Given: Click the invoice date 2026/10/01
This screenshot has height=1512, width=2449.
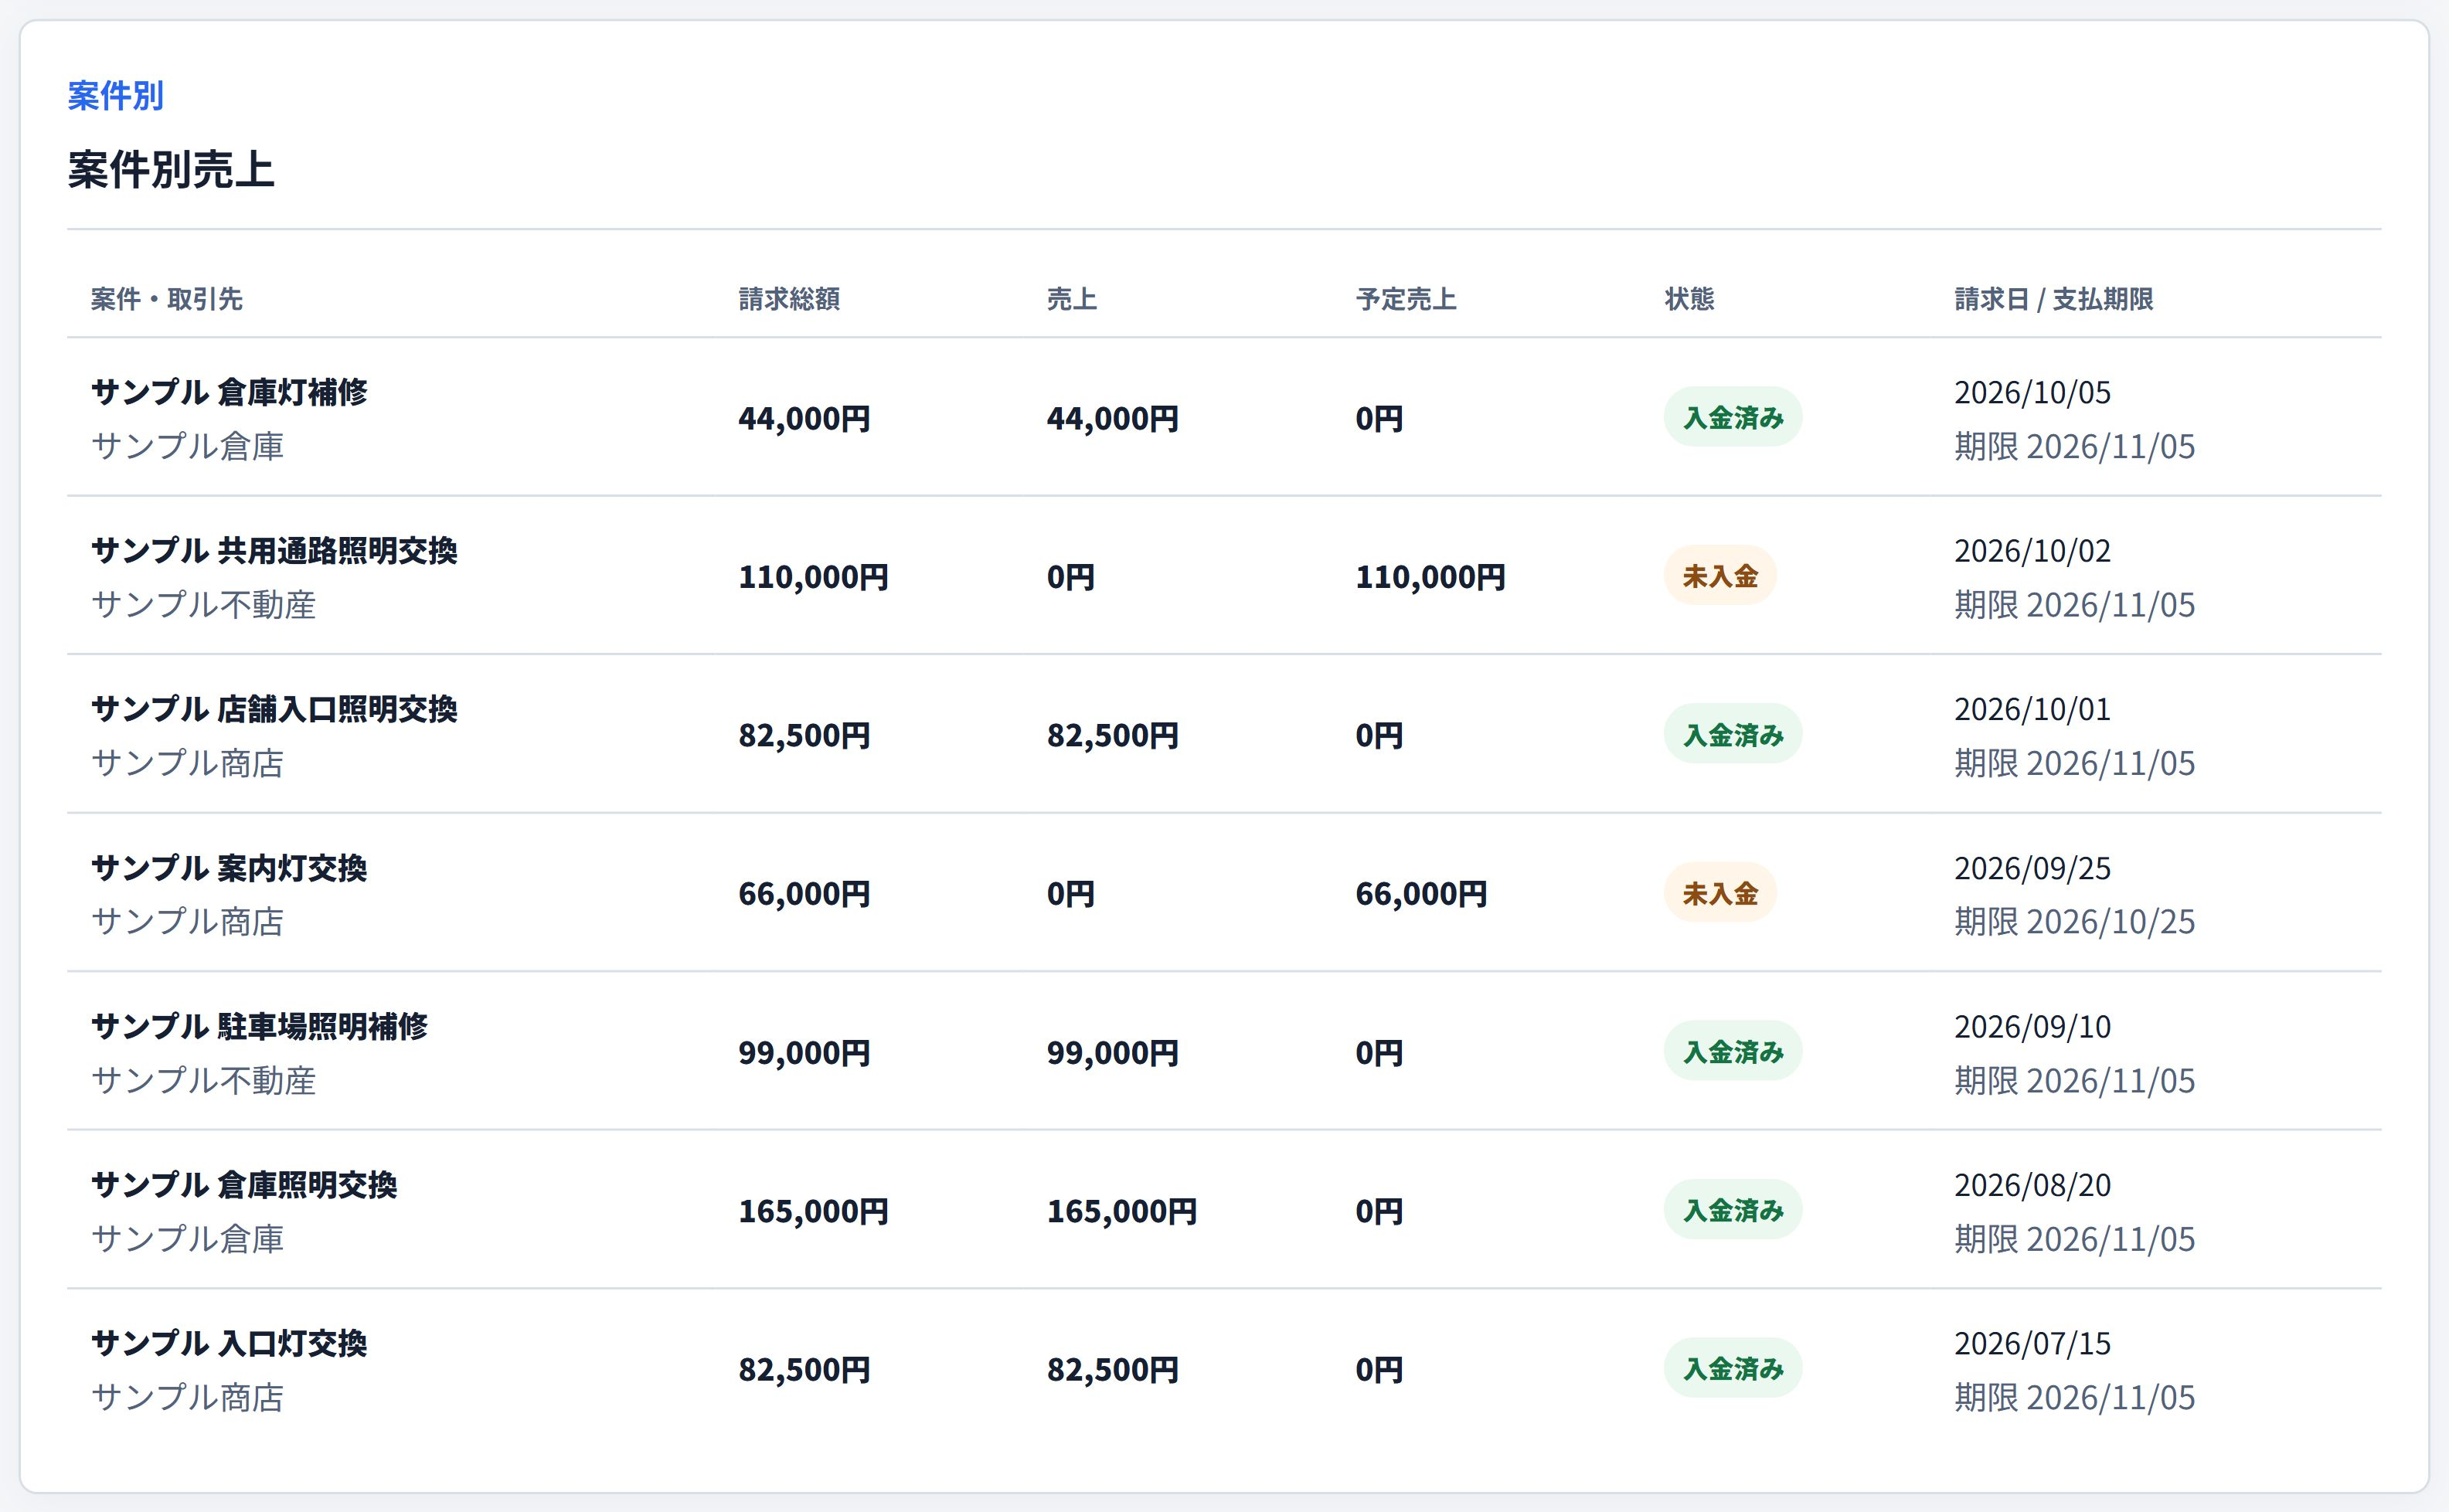Looking at the screenshot, I should pos(2032,709).
